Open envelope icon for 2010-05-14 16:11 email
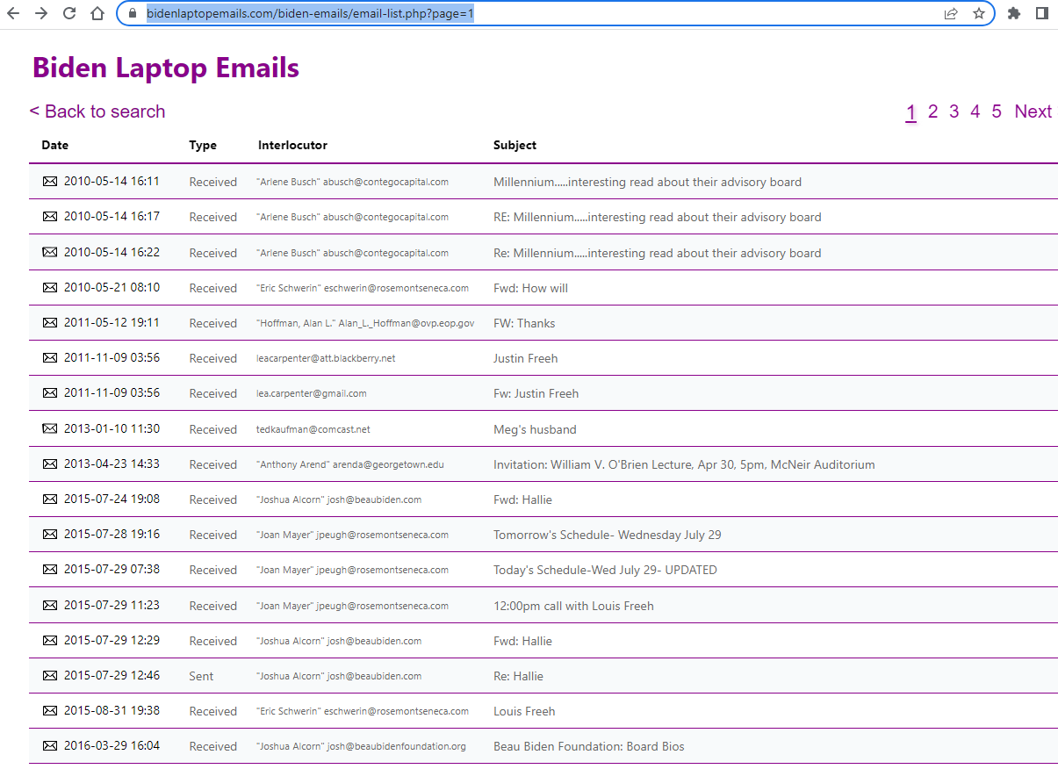The height and width of the screenshot is (769, 1058). coord(50,181)
